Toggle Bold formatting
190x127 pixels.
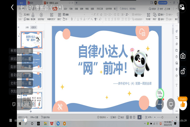72,19
